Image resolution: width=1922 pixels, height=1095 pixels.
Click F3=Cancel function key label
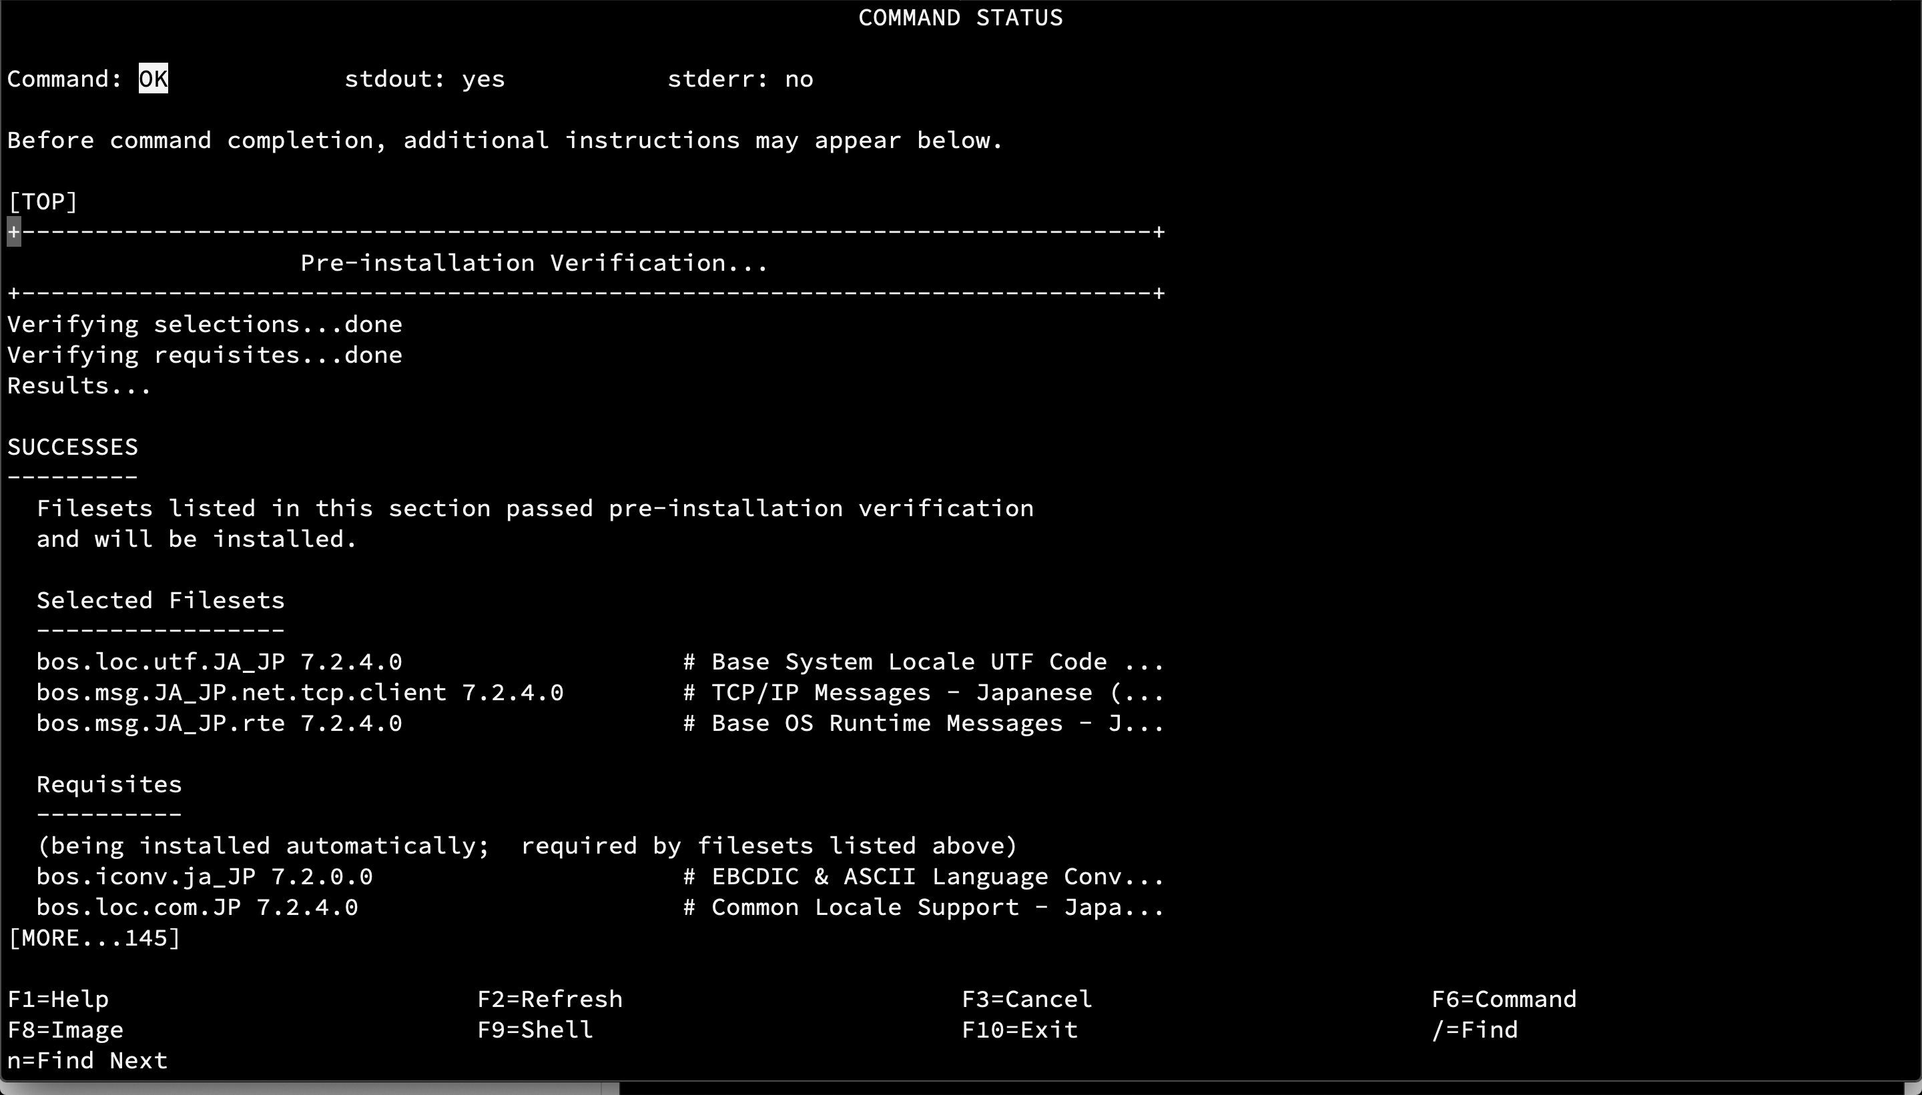point(1026,998)
